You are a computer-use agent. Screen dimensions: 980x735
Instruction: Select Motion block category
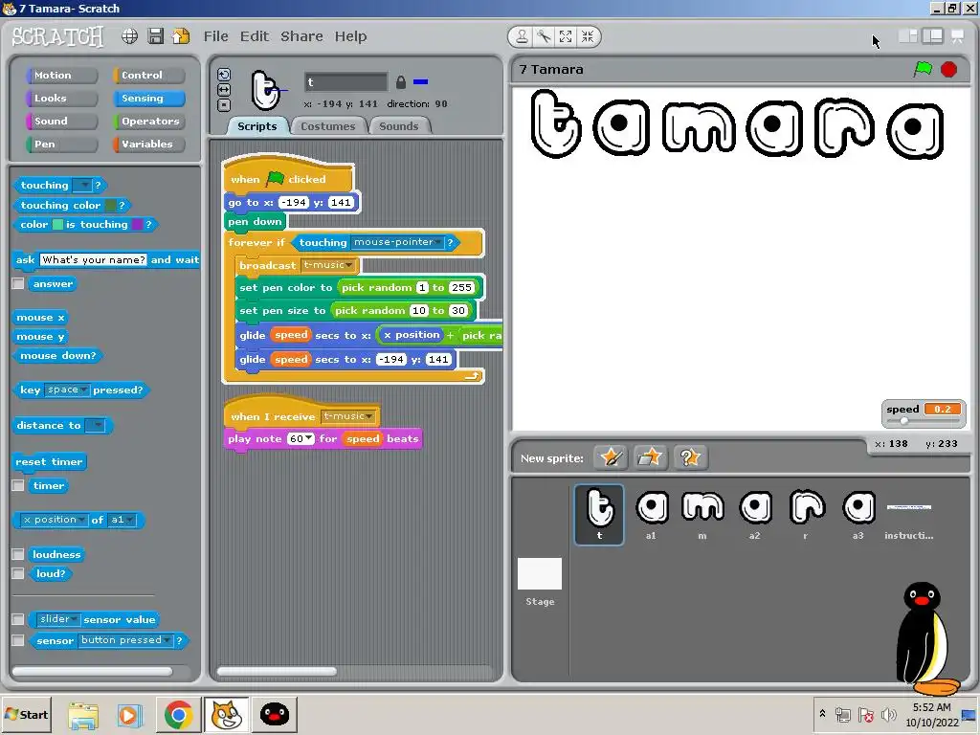click(x=61, y=75)
